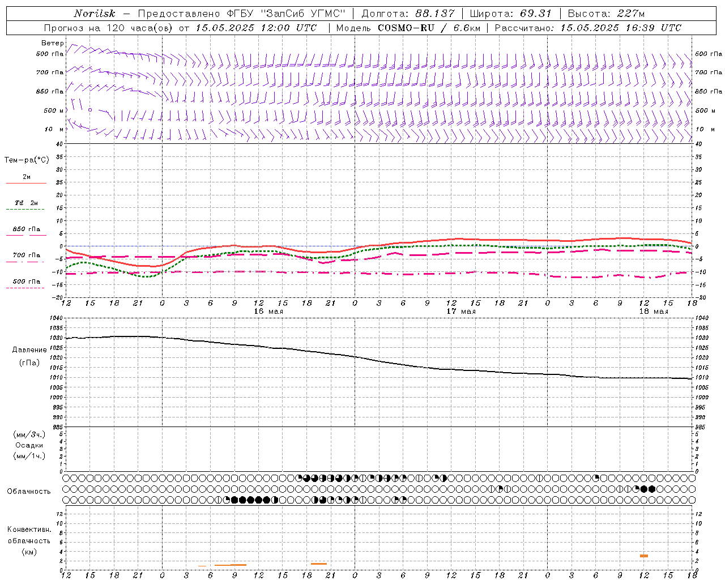The image size is (725, 580).
Task: Click the '500 гПа' temperature legend entry
Action: coord(27,282)
